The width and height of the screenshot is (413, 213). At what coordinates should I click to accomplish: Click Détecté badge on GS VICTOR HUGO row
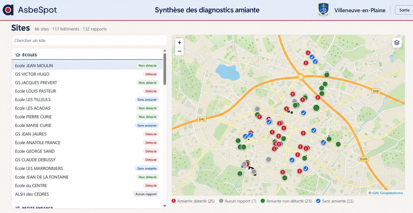pyautogui.click(x=151, y=74)
